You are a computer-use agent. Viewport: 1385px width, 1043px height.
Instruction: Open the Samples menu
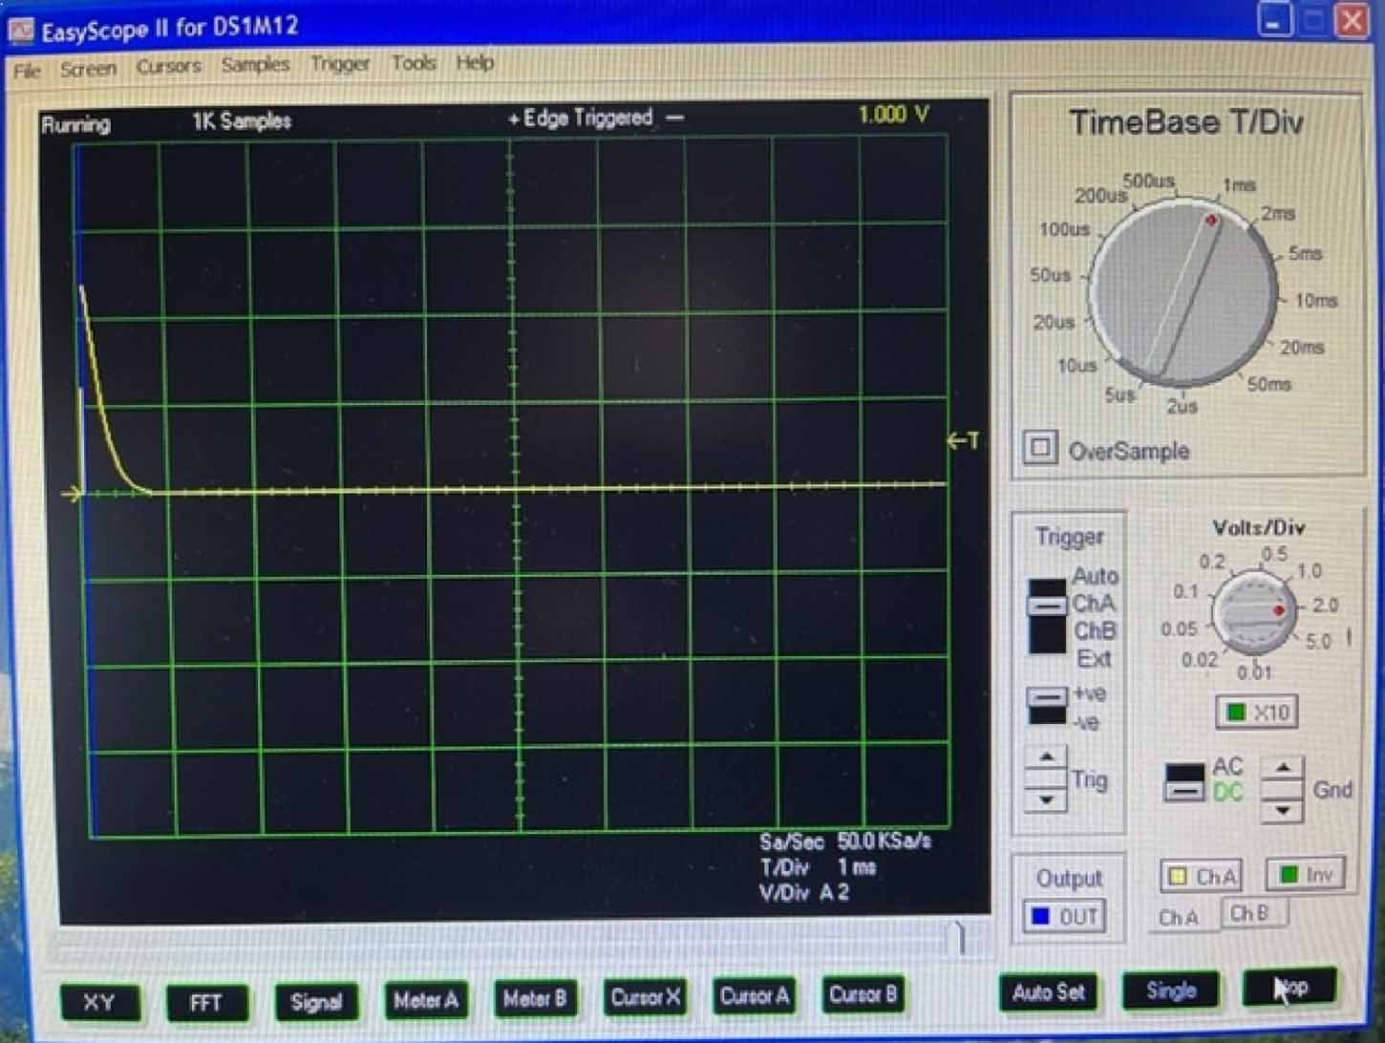tap(255, 64)
